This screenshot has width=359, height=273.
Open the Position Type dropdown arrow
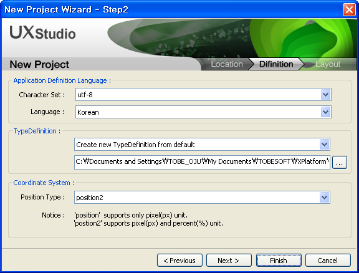tap(325, 197)
